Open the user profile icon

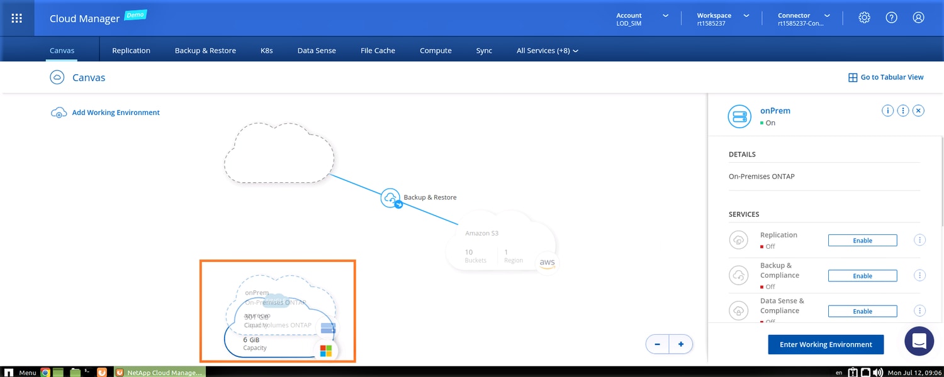point(918,18)
